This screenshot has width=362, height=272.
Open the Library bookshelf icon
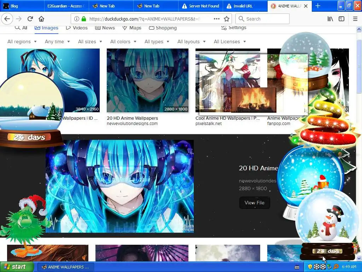click(330, 19)
